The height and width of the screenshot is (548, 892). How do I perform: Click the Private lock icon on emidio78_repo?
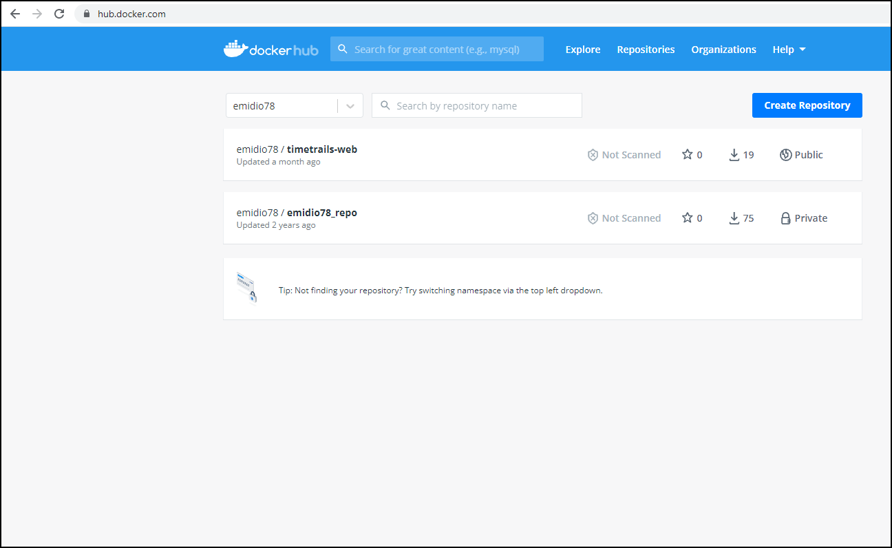(785, 218)
